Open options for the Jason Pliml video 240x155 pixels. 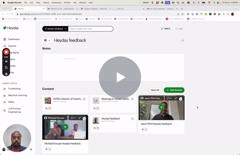(181, 99)
